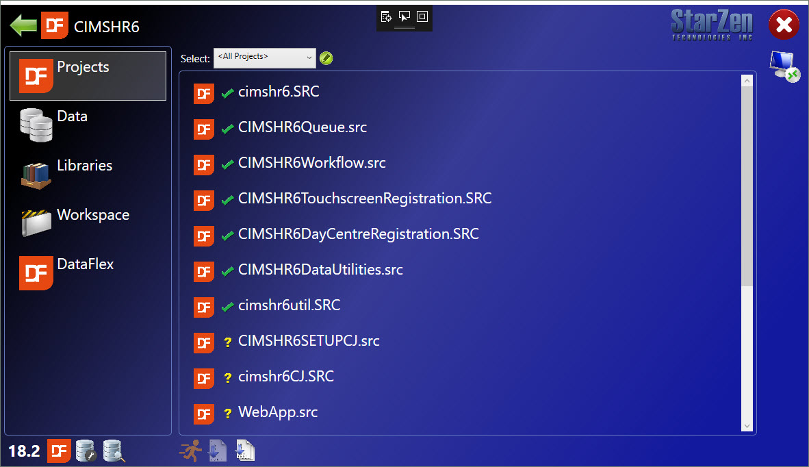Click the project list scrollbar up arrow
This screenshot has width=809, height=467.
point(747,81)
